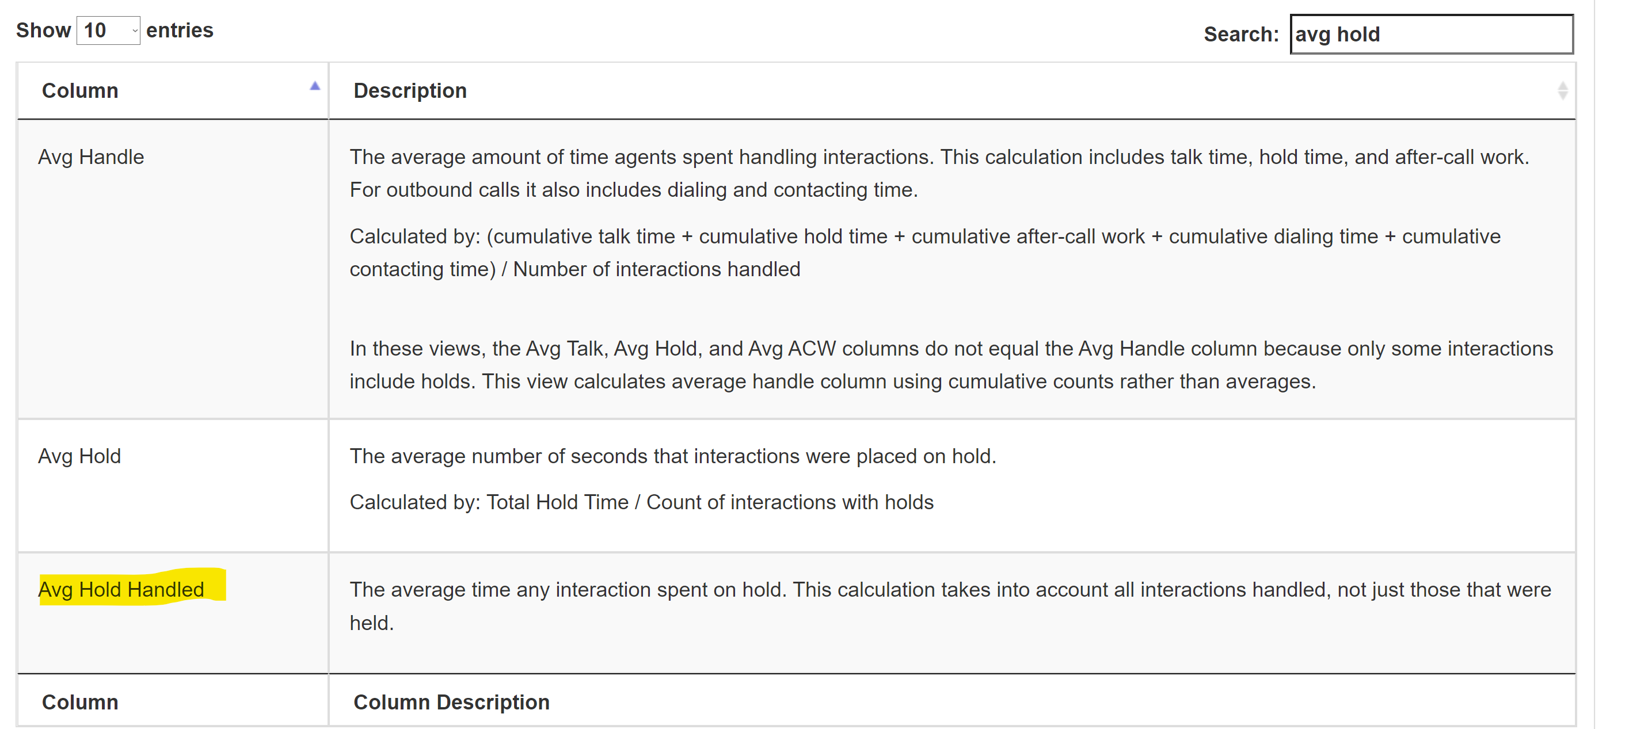1648x729 pixels.
Task: Sort the table by the Column header label
Action: coord(80,90)
